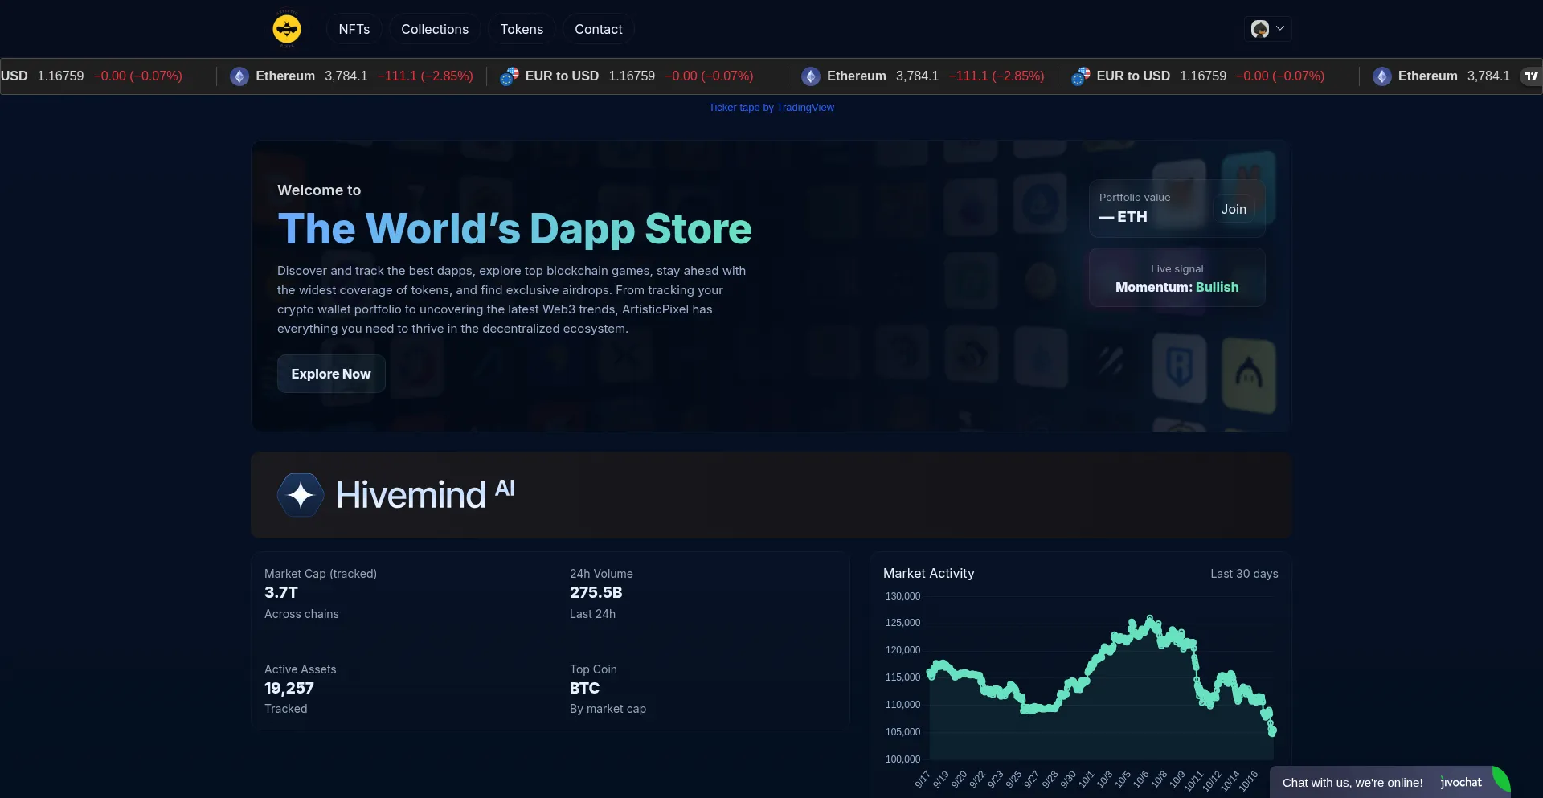Click the Last 30 days label

point(1244,574)
